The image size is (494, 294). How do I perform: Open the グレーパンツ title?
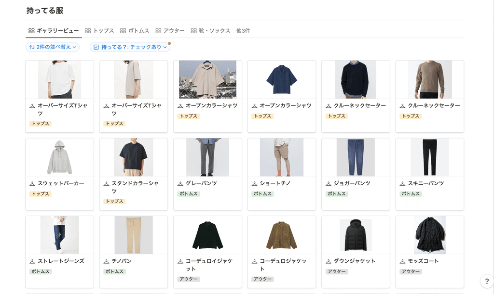(x=201, y=183)
